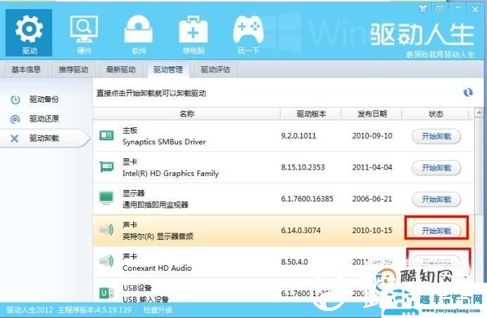Switch to the 驱动评估 tab
This screenshot has height=318, width=487.
(x=215, y=70)
